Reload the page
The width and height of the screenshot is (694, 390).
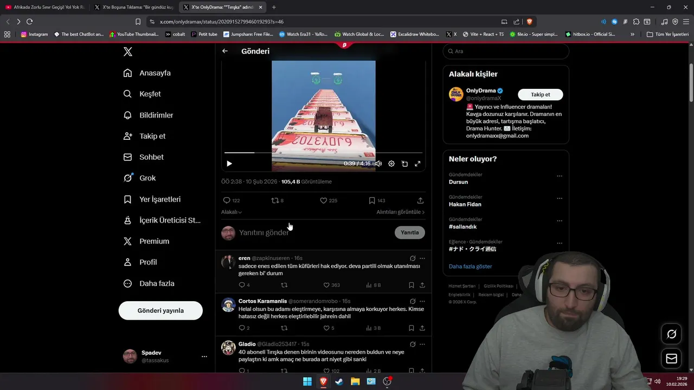coord(30,22)
